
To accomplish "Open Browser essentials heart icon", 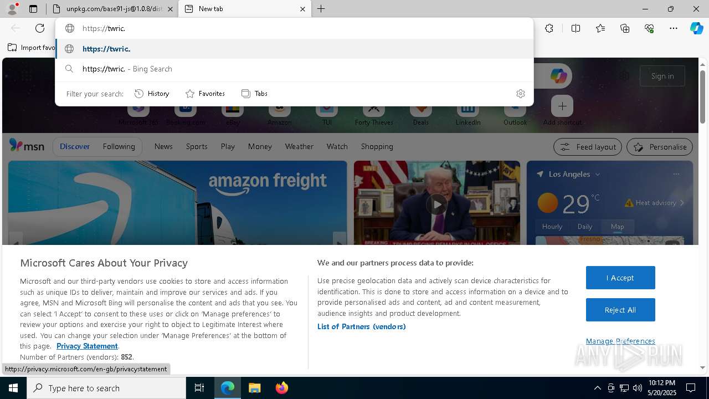I will click(x=649, y=28).
